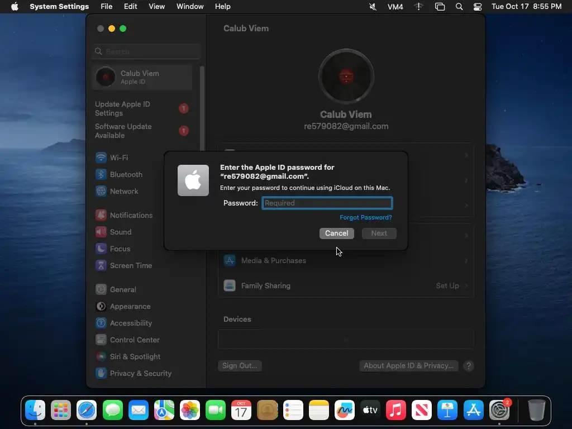Viewport: 572px width, 429px height.
Task: Expand Media & Purchases row chevron
Action: [466, 260]
